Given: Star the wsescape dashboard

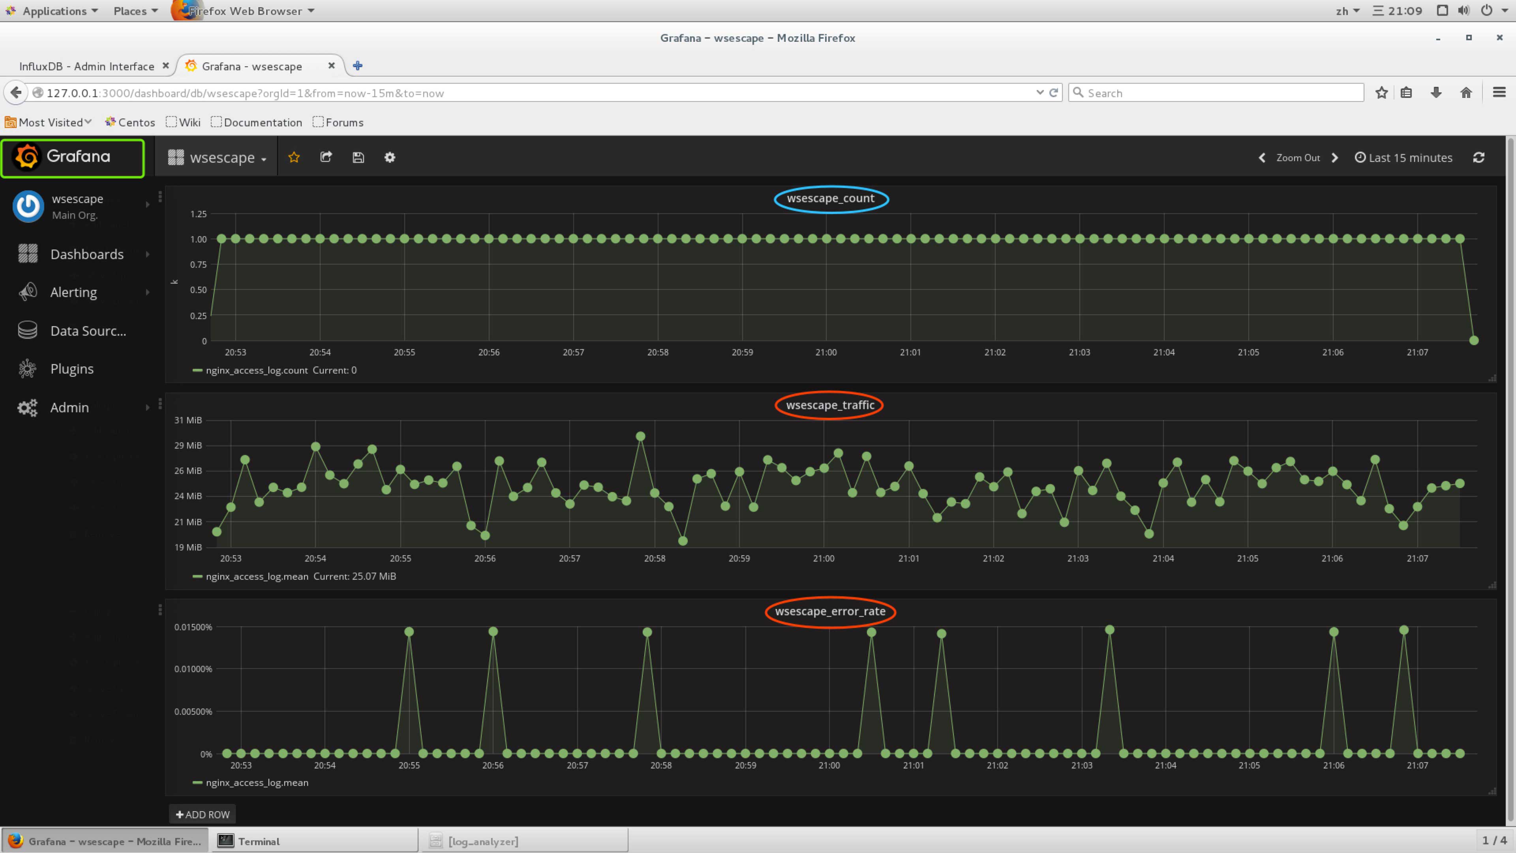Looking at the screenshot, I should (x=294, y=157).
